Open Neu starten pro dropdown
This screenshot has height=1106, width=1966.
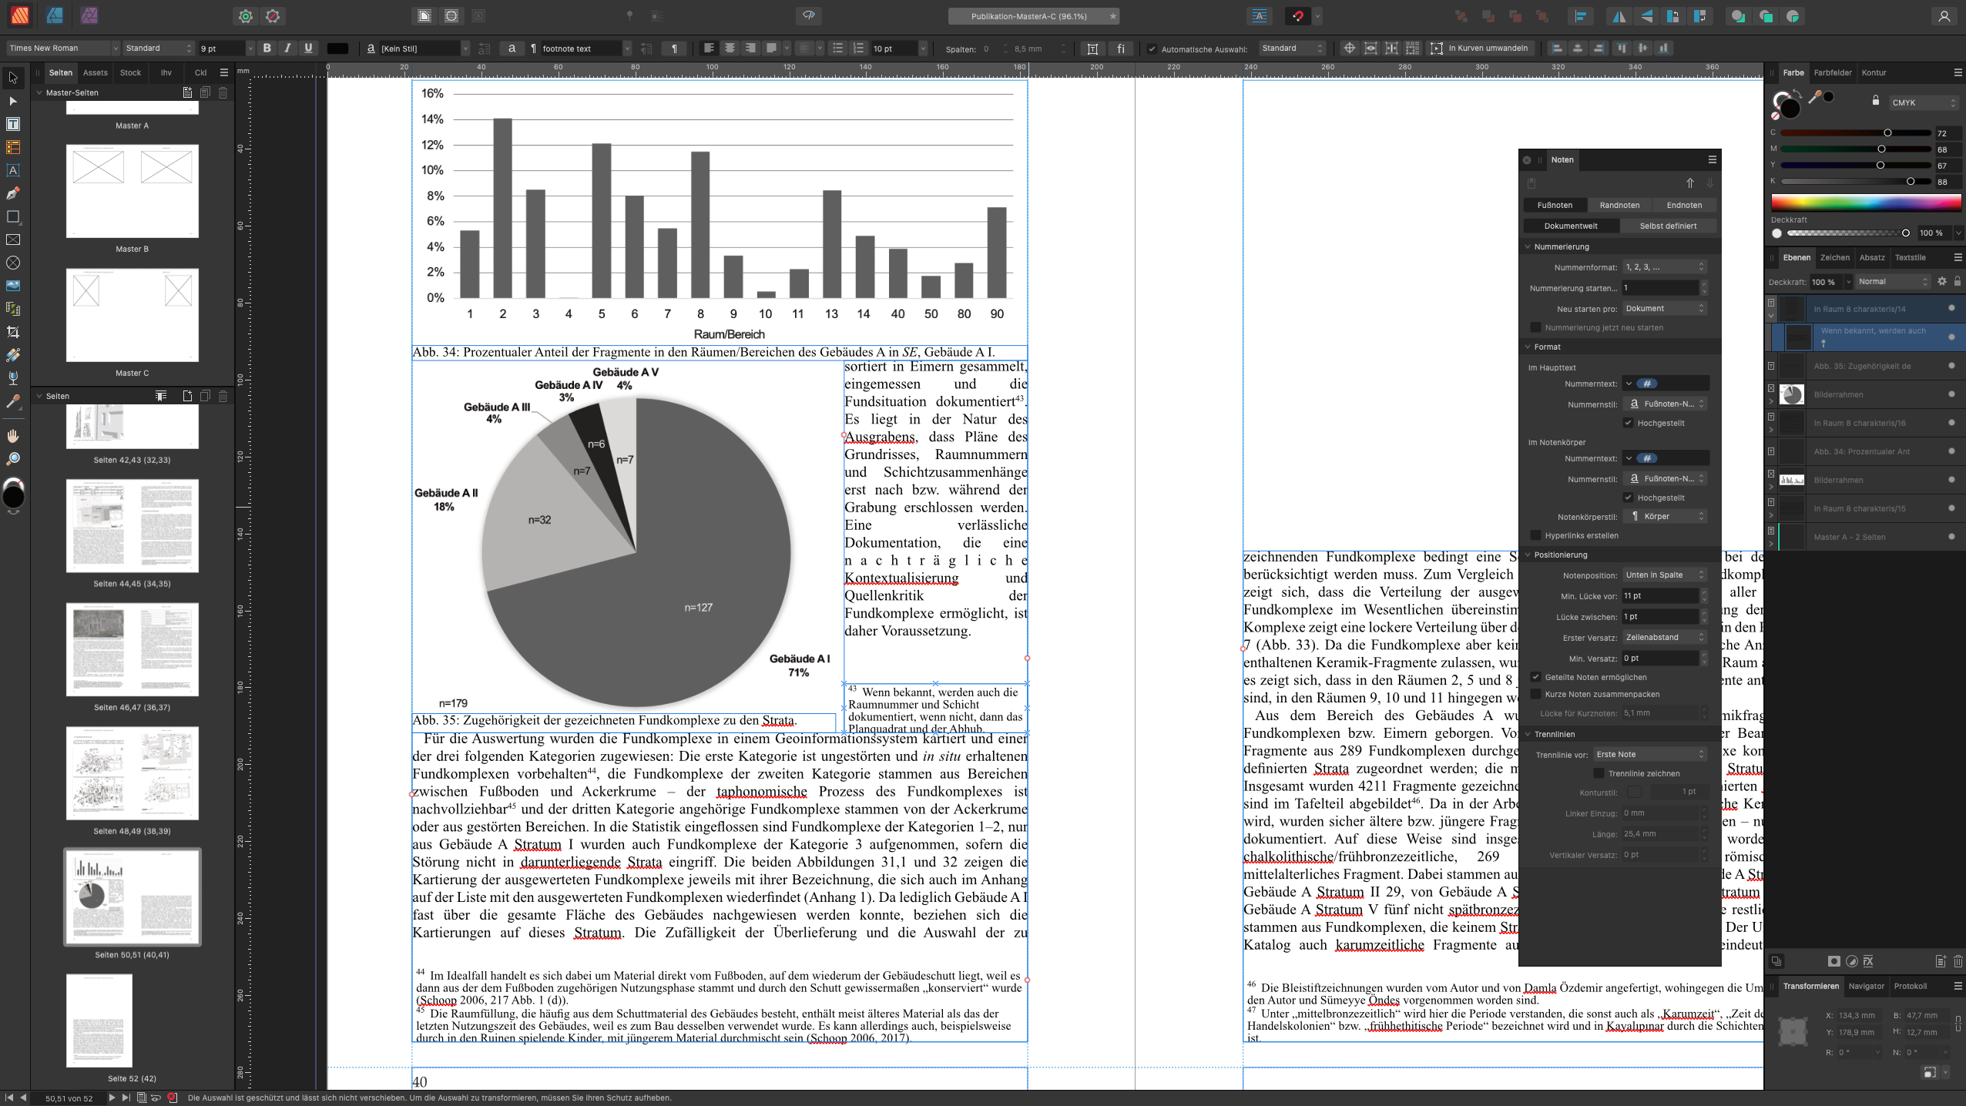(1664, 308)
